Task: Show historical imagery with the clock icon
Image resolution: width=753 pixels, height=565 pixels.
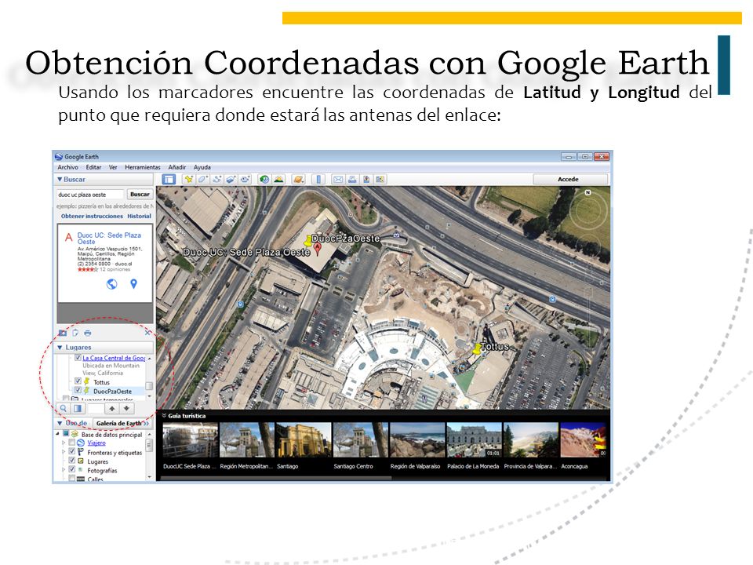Action: tap(264, 179)
